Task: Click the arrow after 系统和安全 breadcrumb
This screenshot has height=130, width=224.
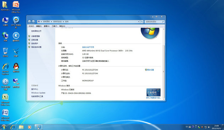Action: click(63, 22)
